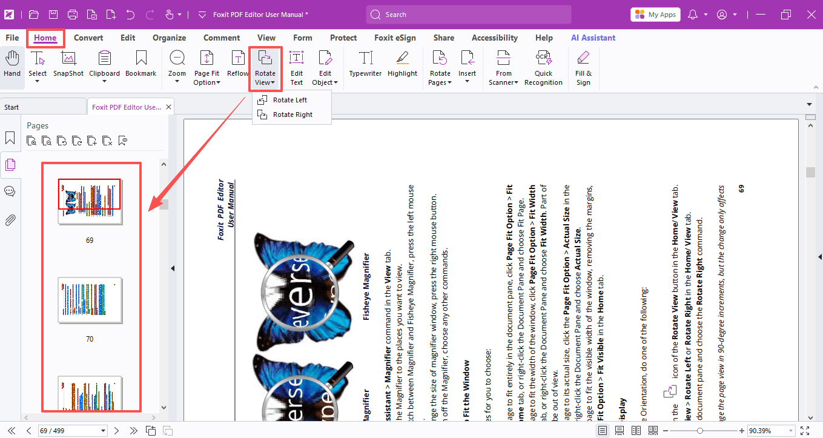The height and width of the screenshot is (438, 823).
Task: Click the Search box
Action: point(469,15)
